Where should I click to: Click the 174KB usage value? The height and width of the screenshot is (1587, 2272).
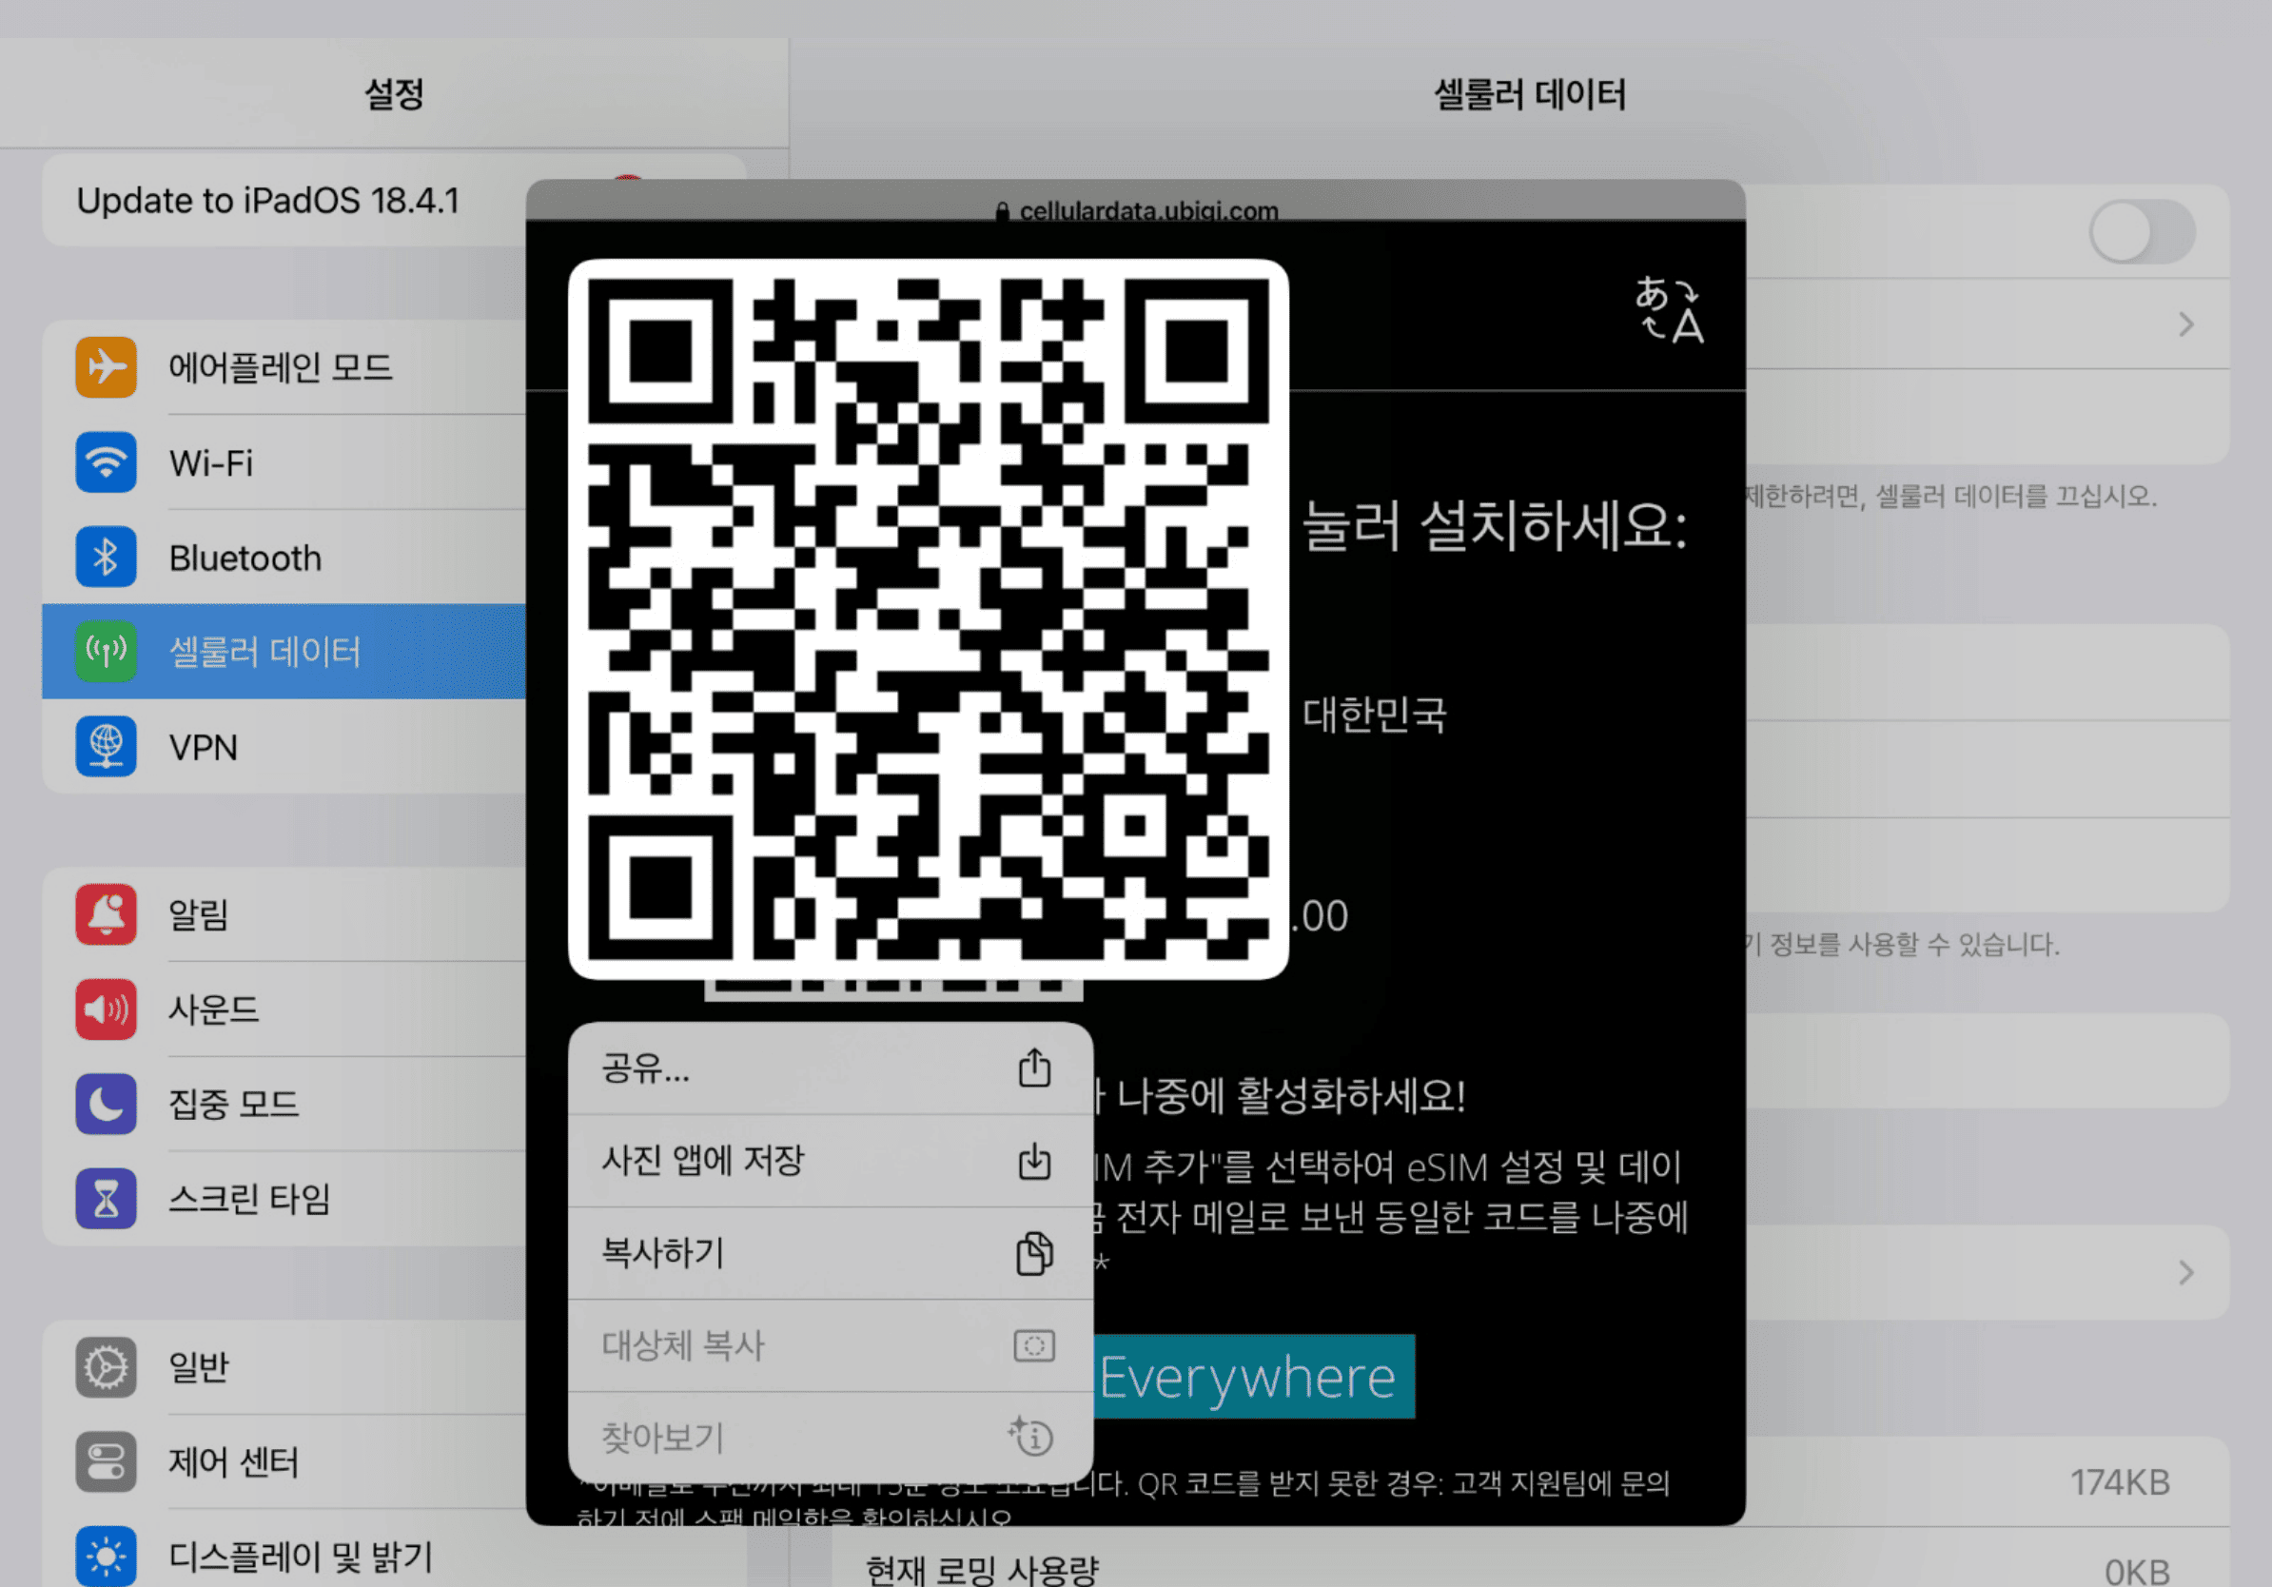point(2120,1482)
